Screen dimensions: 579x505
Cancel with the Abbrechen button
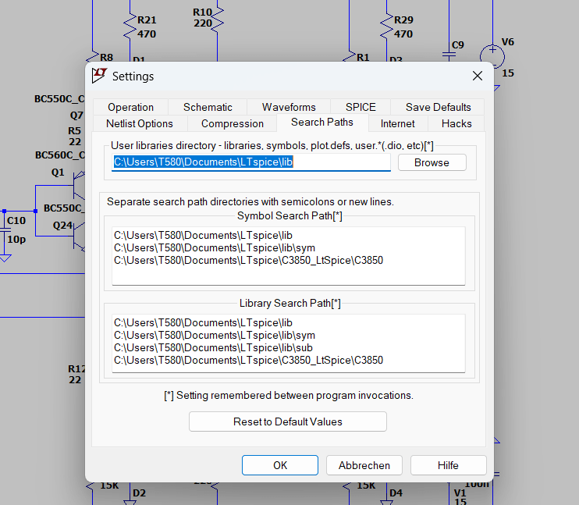(364, 465)
